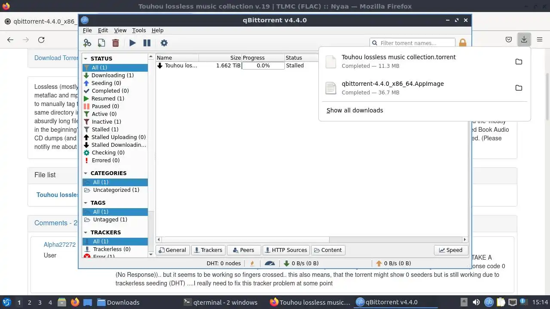This screenshot has width=550, height=309.
Task: Switch to the HTTP Sources tab
Action: pyautogui.click(x=286, y=250)
